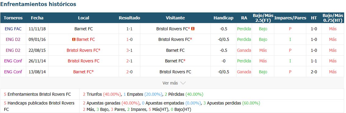Click local team Bristol Rovers FC* on 22/08/15
The image size is (346, 113).
[83, 50]
